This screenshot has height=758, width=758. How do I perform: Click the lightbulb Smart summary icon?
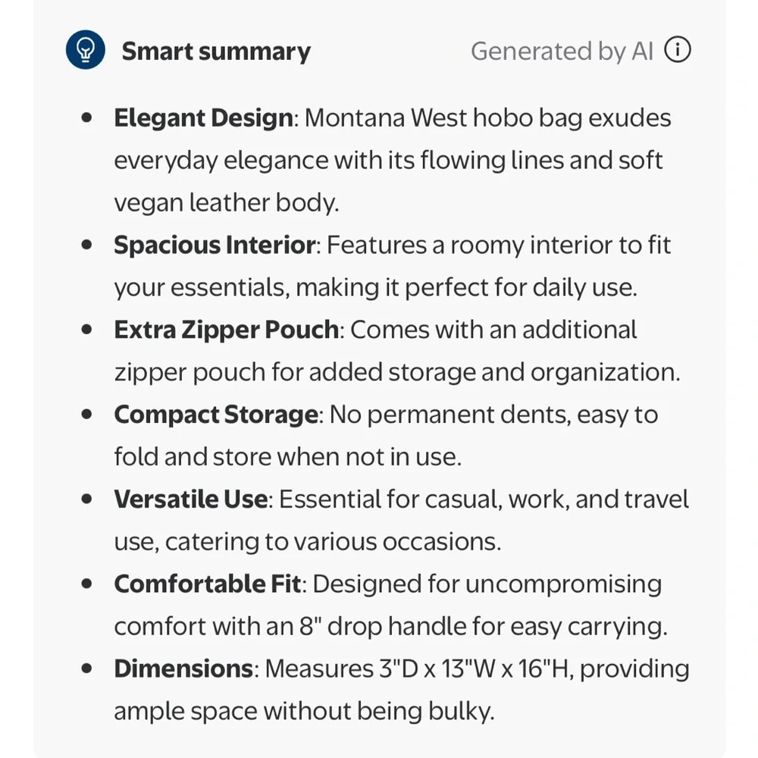pos(86,50)
